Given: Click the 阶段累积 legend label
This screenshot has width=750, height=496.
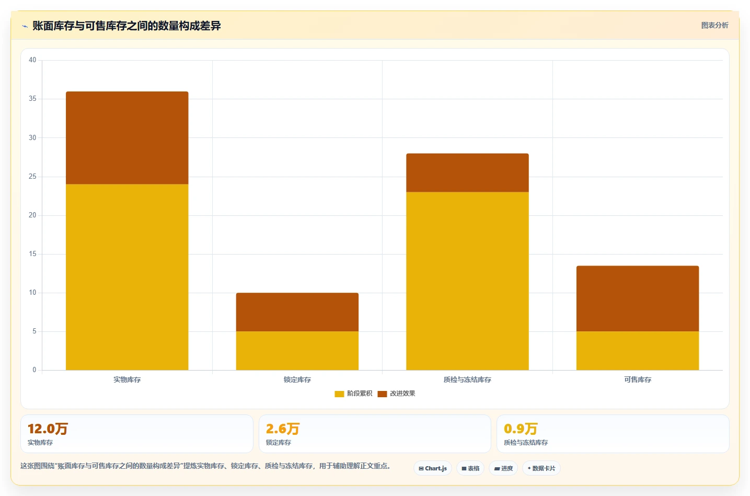Looking at the screenshot, I should tap(360, 394).
